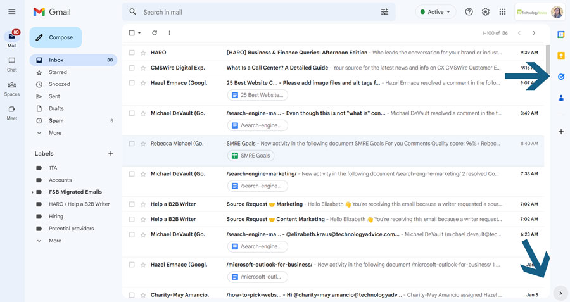
Task: Open the SMRE Goals attachment chip
Action: point(251,156)
